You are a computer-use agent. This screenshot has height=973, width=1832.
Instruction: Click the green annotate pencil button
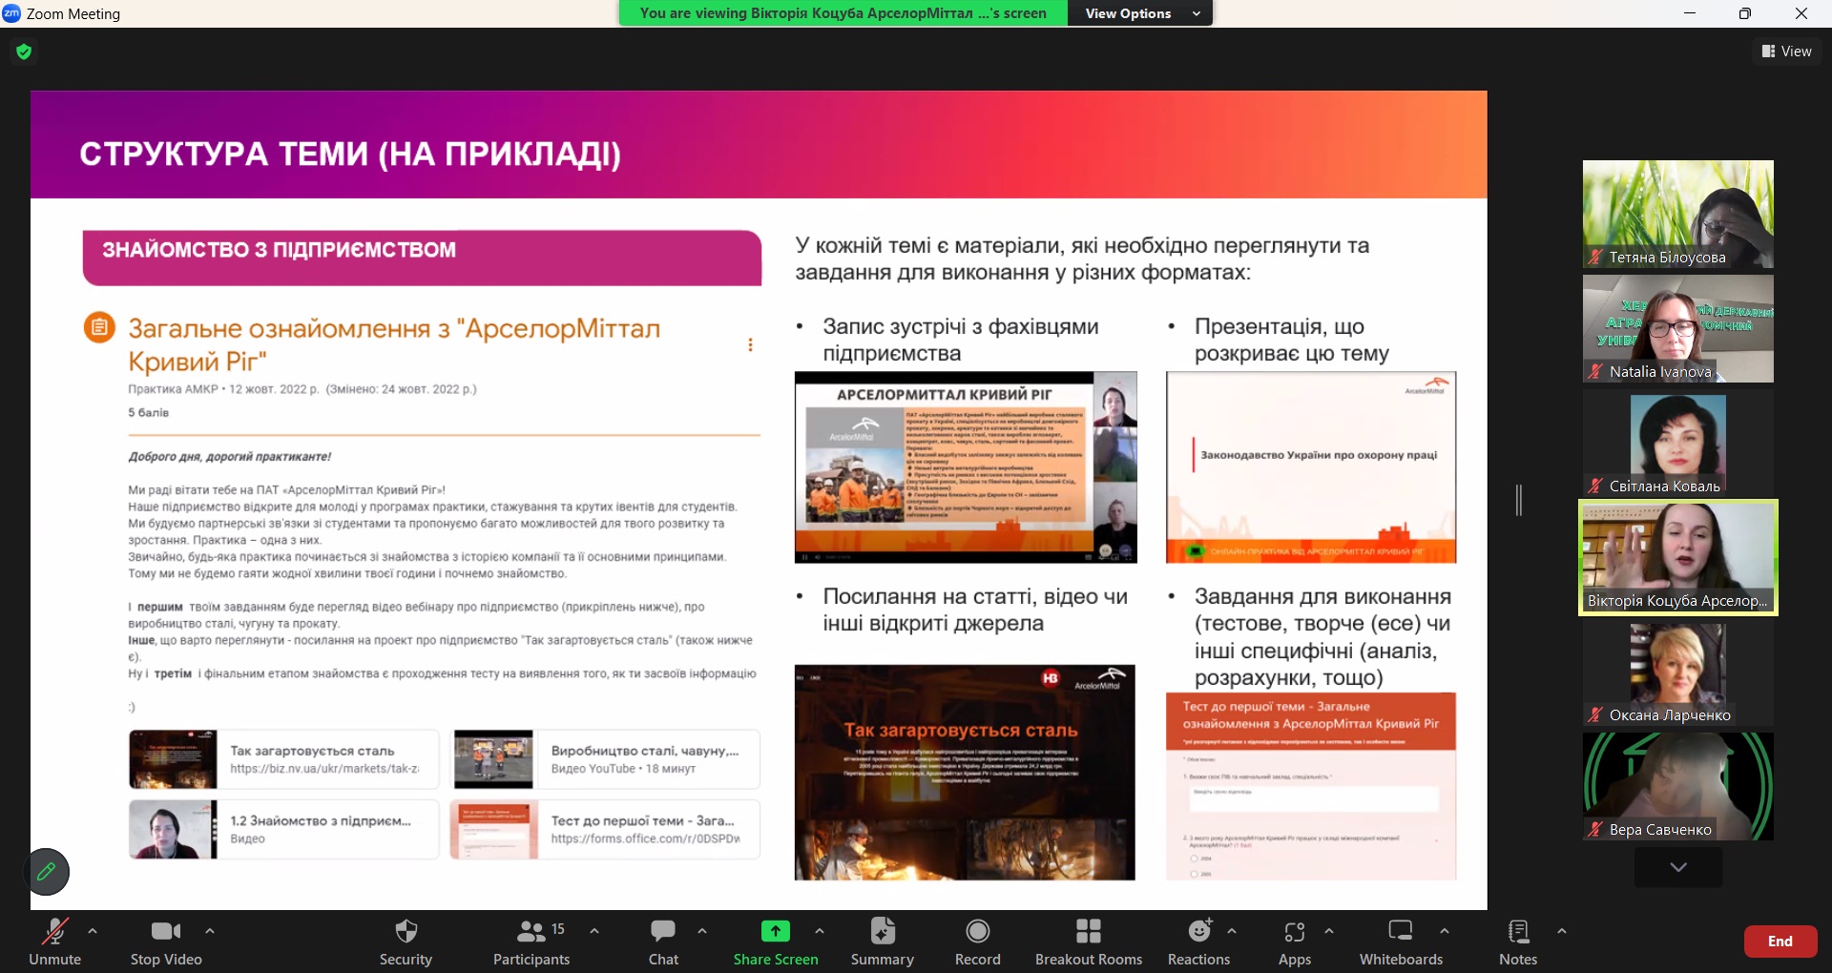point(46,871)
